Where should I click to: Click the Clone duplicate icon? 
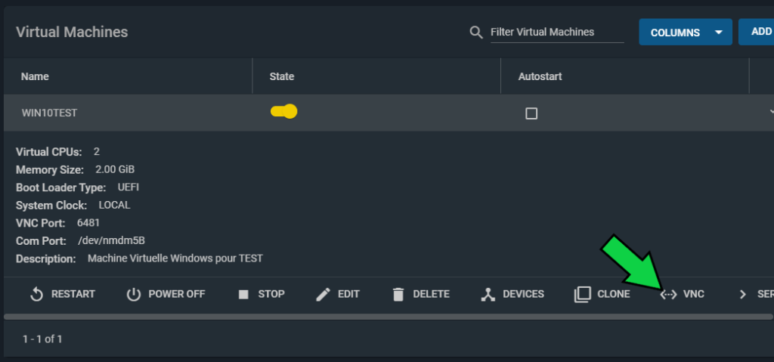point(583,294)
